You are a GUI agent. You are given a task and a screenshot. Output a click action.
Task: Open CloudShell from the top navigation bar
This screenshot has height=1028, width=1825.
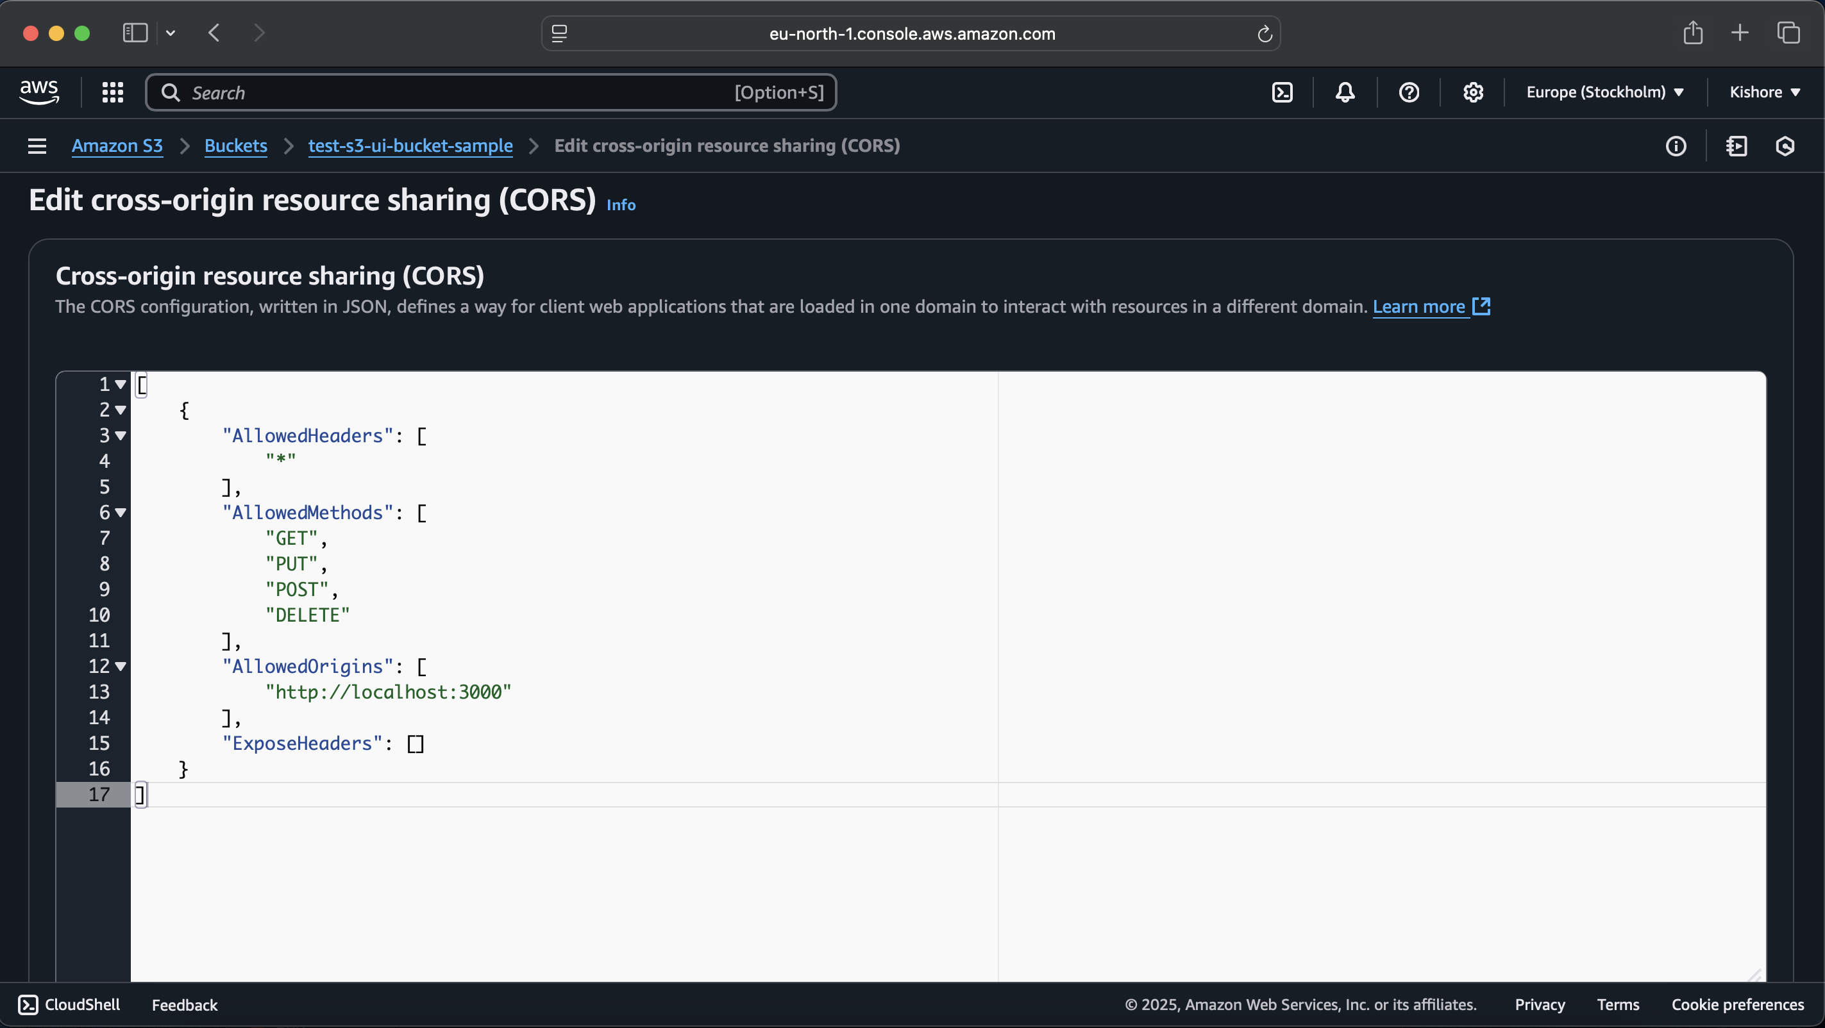(x=1283, y=93)
